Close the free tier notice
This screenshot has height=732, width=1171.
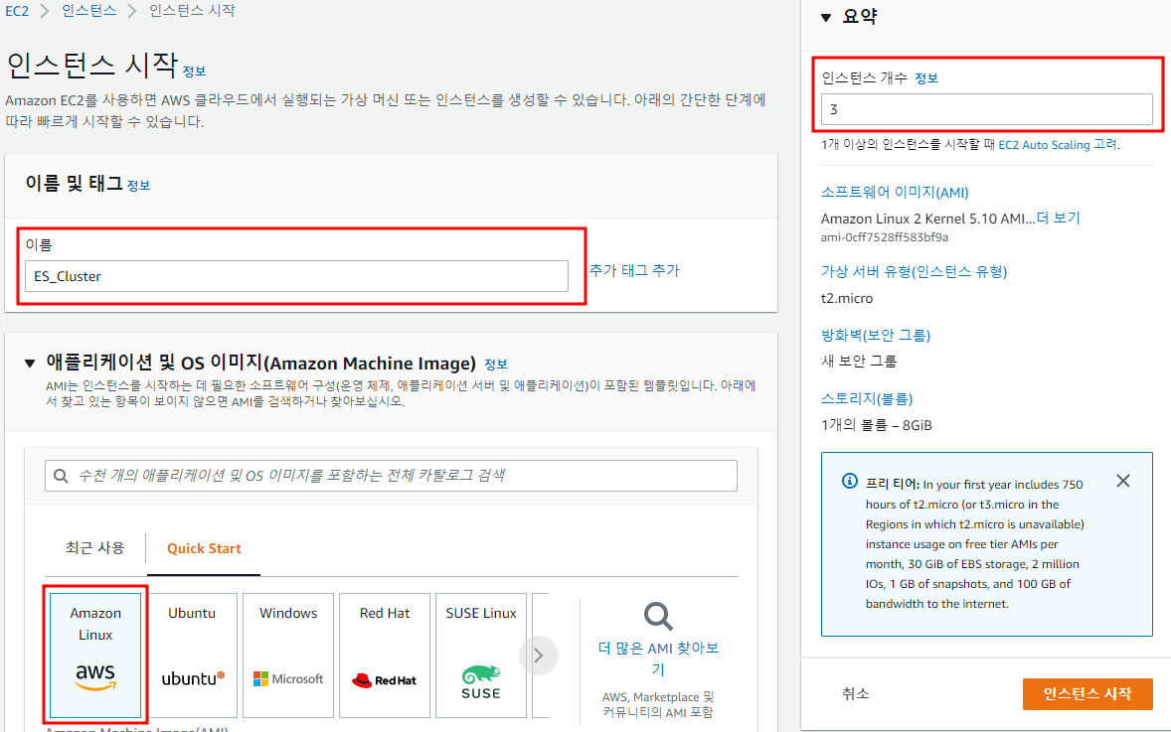click(1123, 482)
